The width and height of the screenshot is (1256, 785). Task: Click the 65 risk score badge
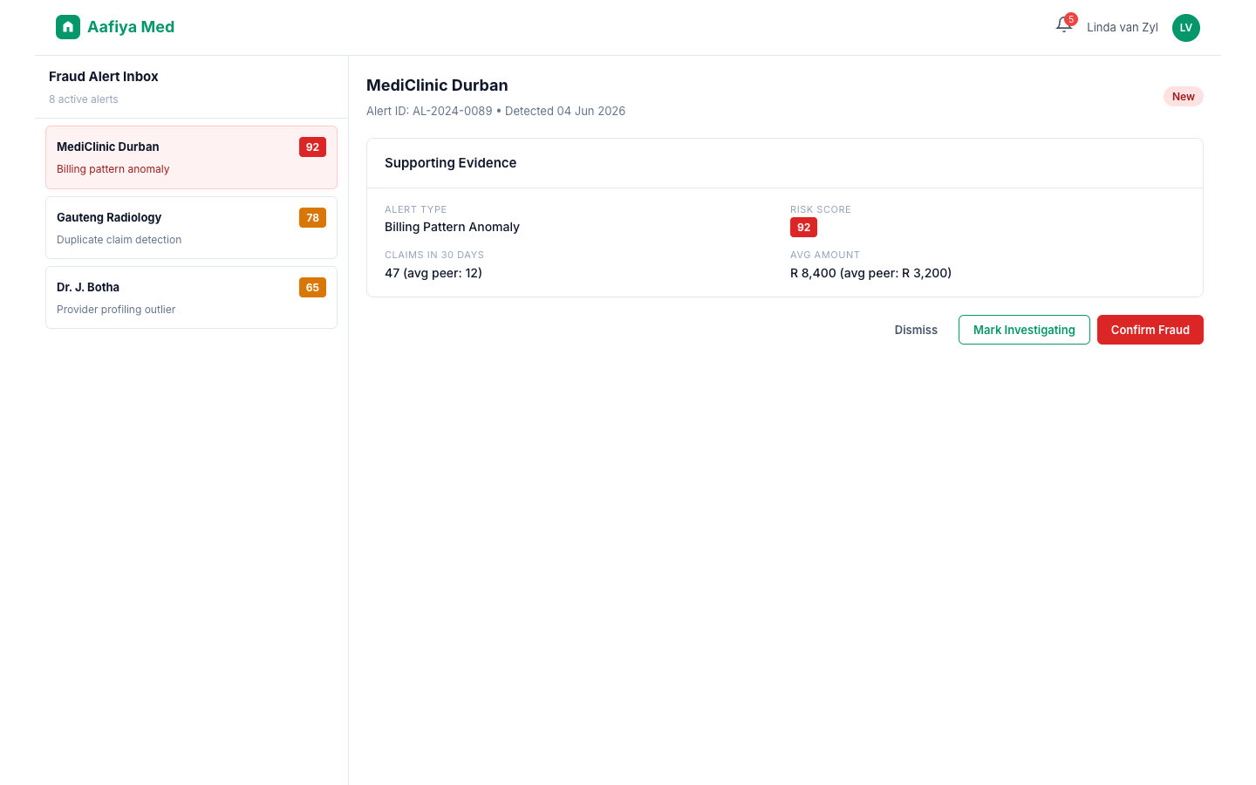point(312,287)
